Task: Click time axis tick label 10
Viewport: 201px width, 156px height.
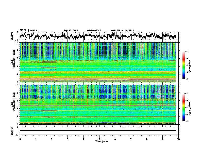Action: [178, 139]
